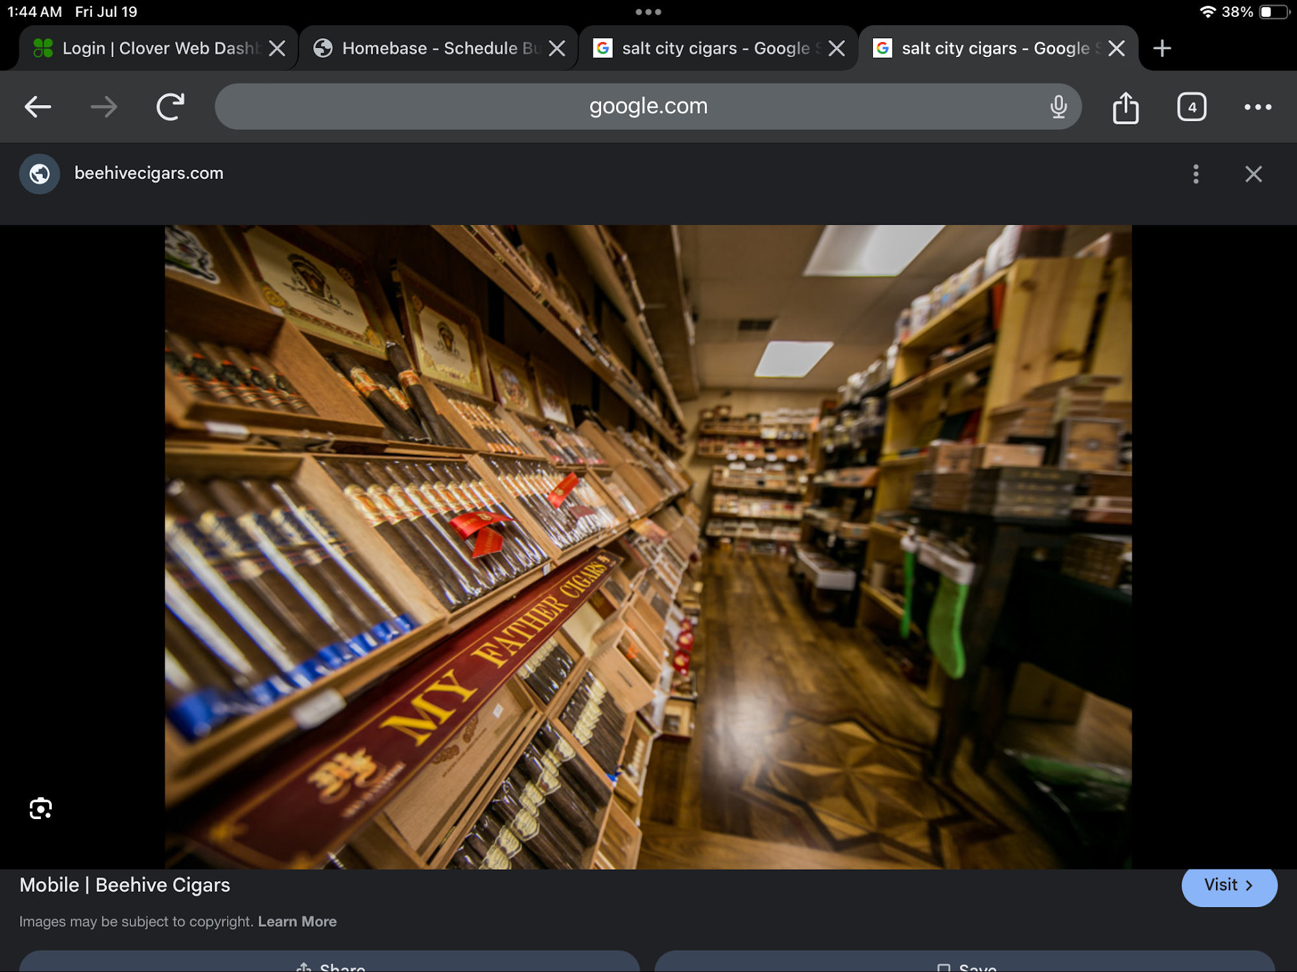
Task: Close the image preview panel
Action: click(1253, 174)
